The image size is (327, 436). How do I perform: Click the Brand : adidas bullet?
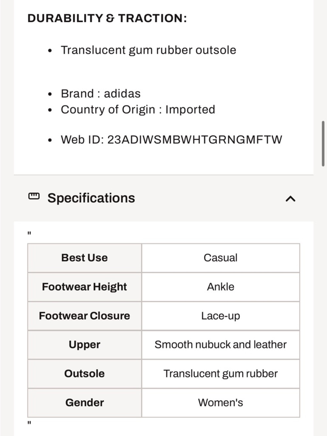tap(101, 94)
